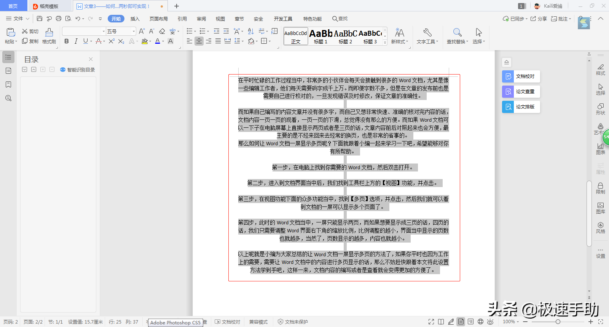
Task: Select align left paragraph option
Action: click(190, 41)
